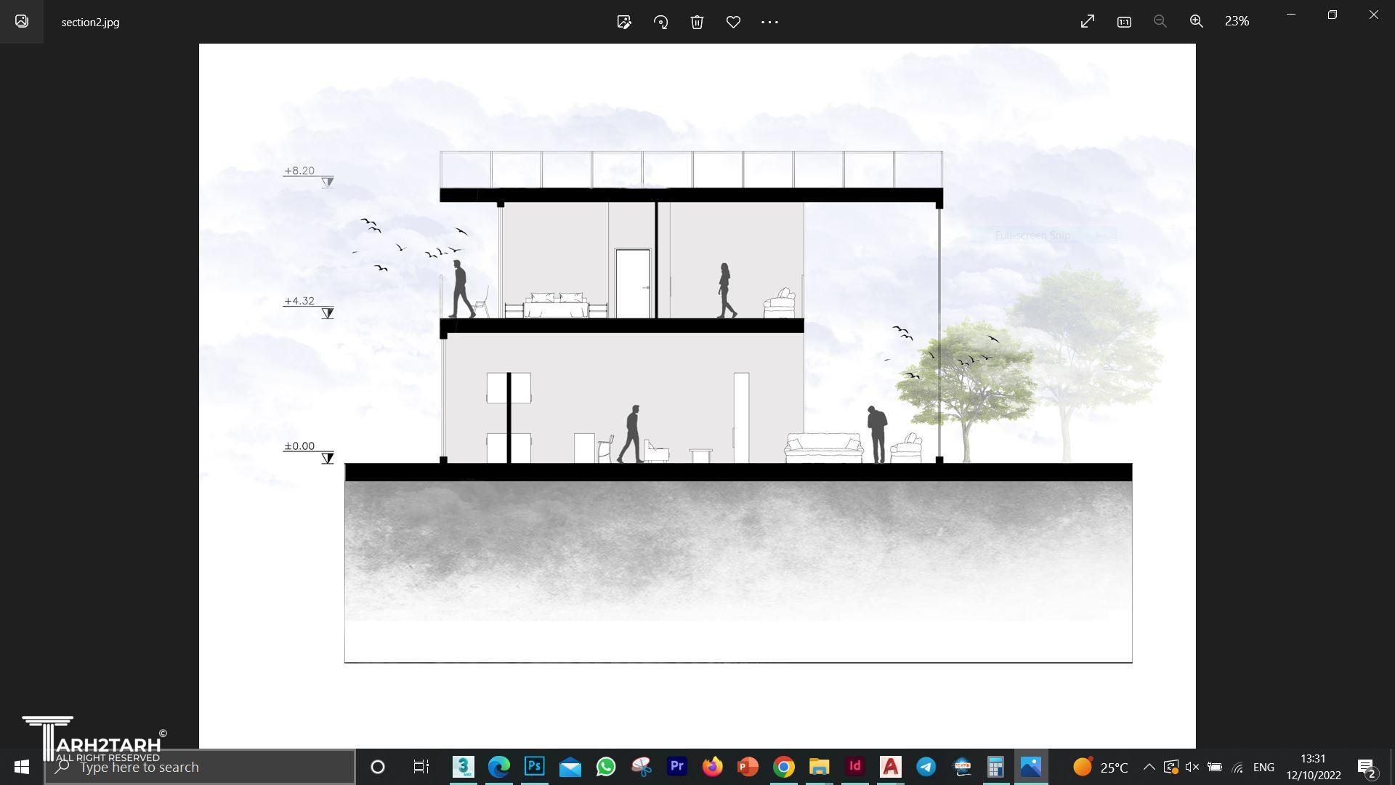
Task: Click the 23% zoom percentage
Action: (1237, 22)
